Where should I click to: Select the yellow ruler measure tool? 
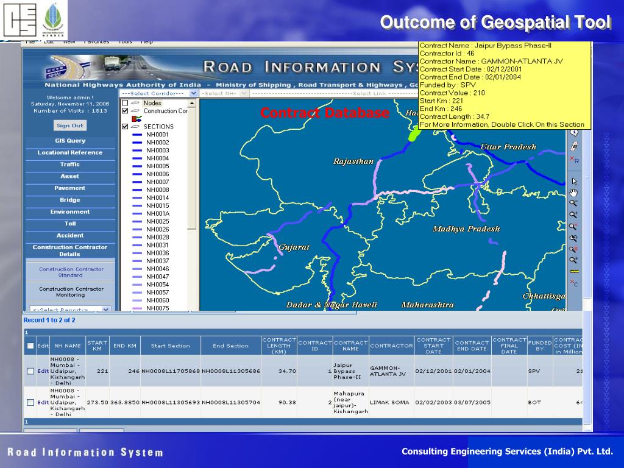(x=574, y=271)
